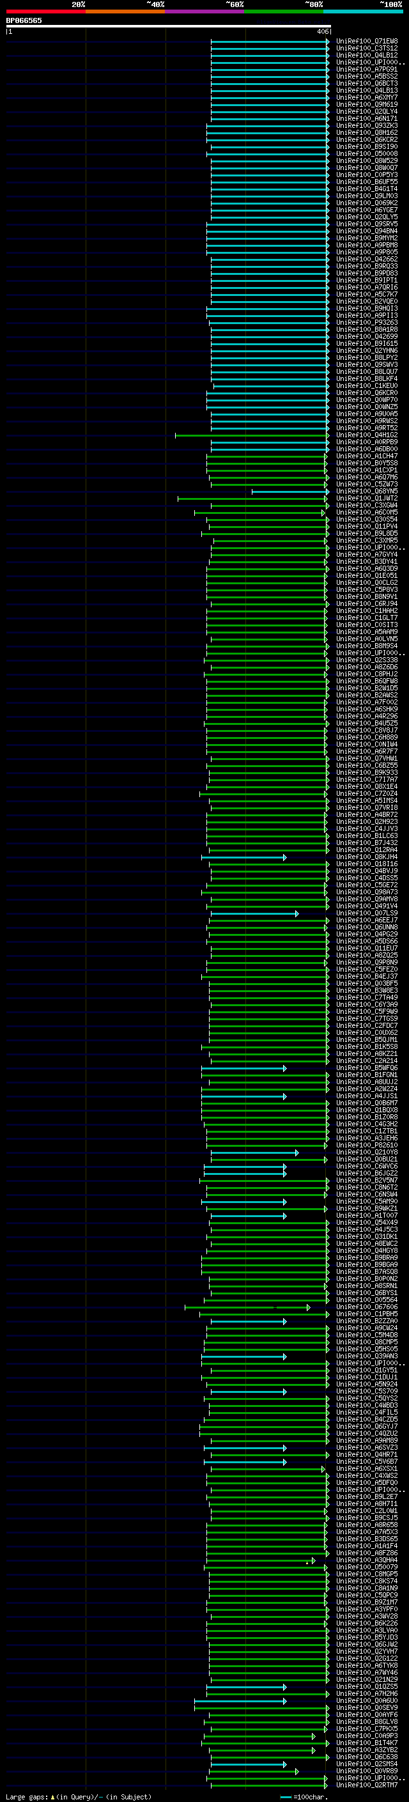409x1802 pixels.
Task: Select the UniRef100_Q94BN4 label
Action: tap(367, 231)
